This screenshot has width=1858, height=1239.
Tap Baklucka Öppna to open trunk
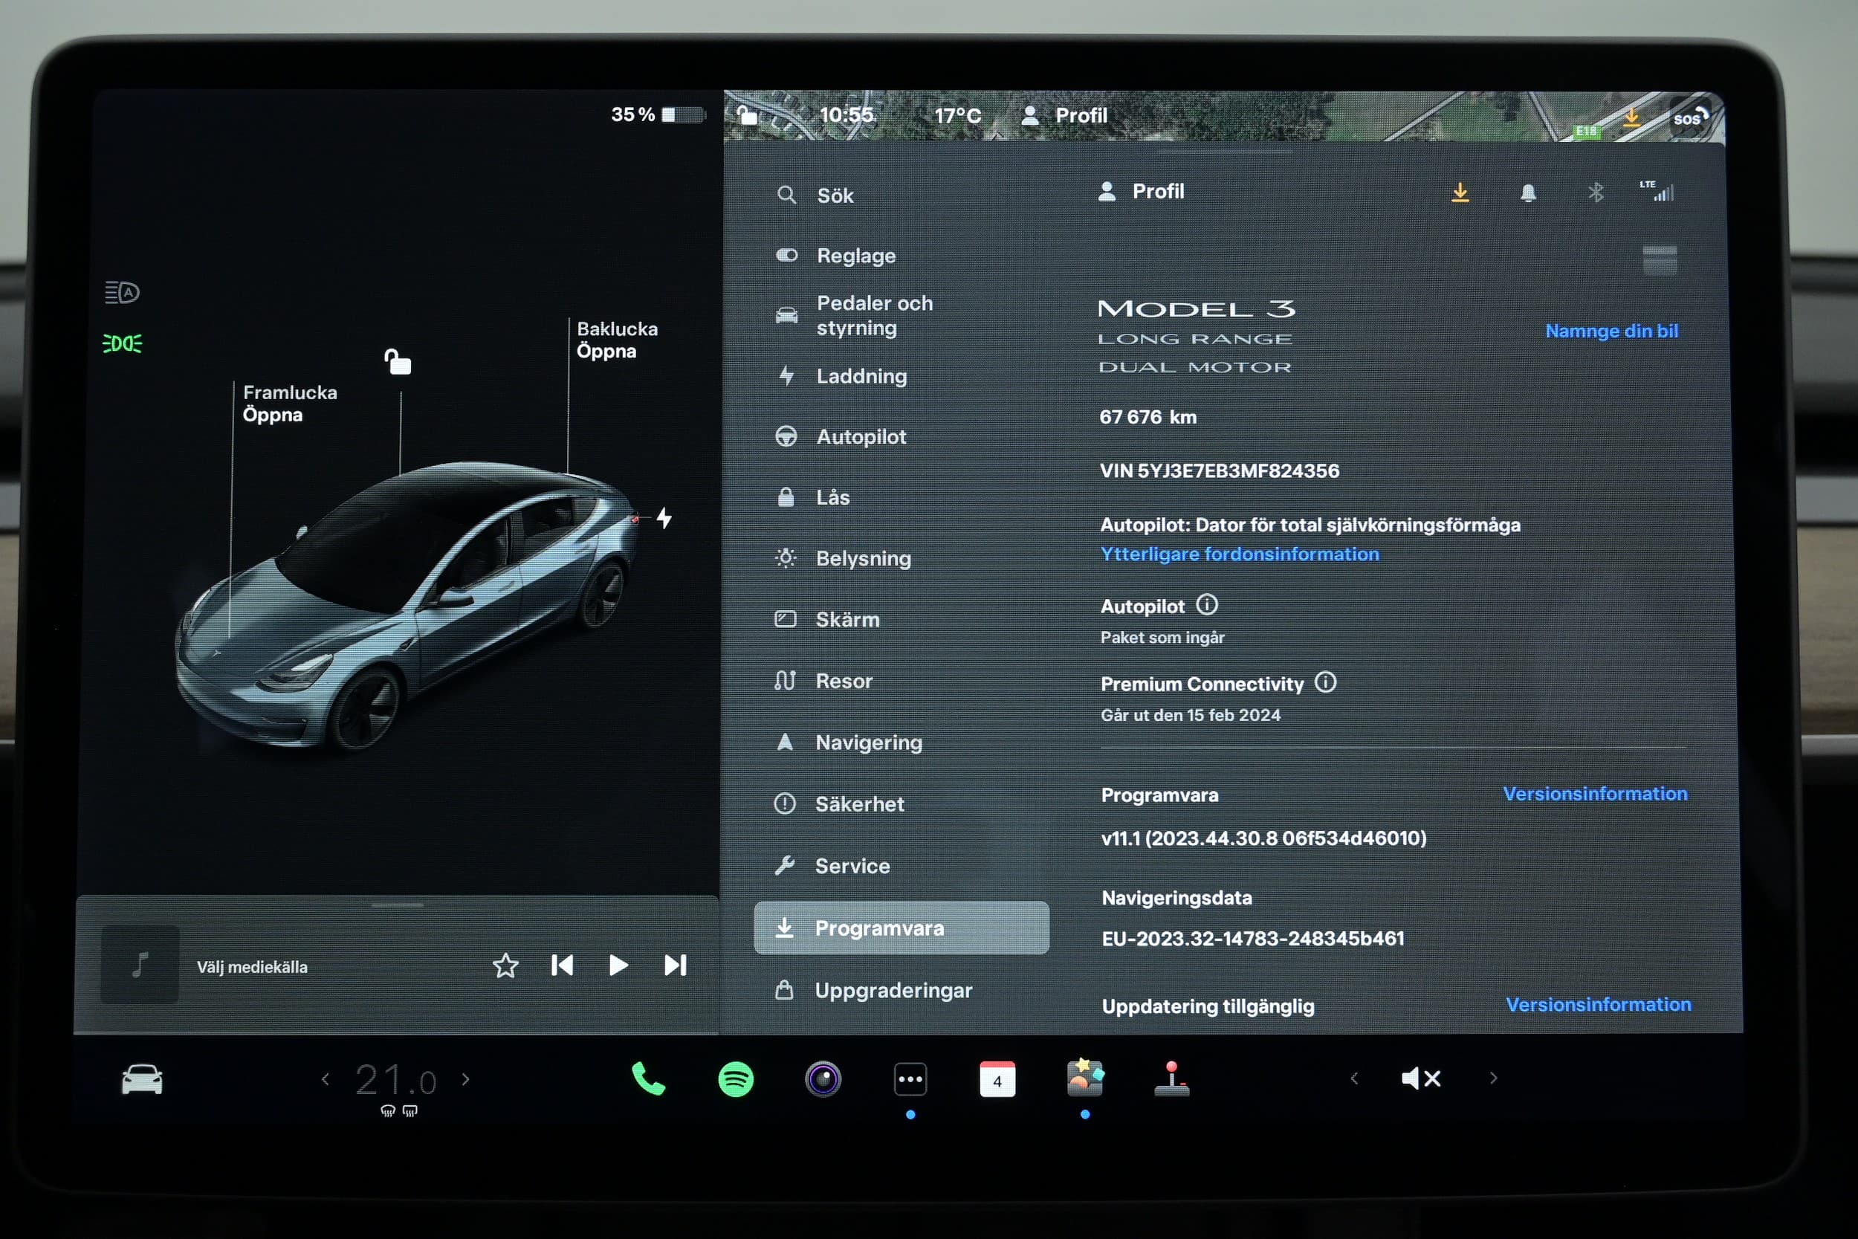pyautogui.click(x=617, y=340)
